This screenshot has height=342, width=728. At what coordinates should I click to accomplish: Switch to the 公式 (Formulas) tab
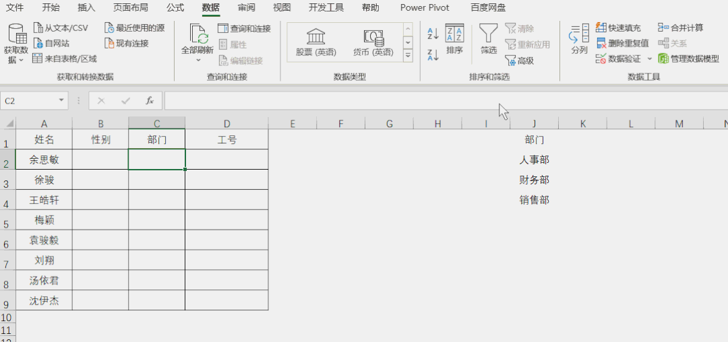(x=175, y=8)
